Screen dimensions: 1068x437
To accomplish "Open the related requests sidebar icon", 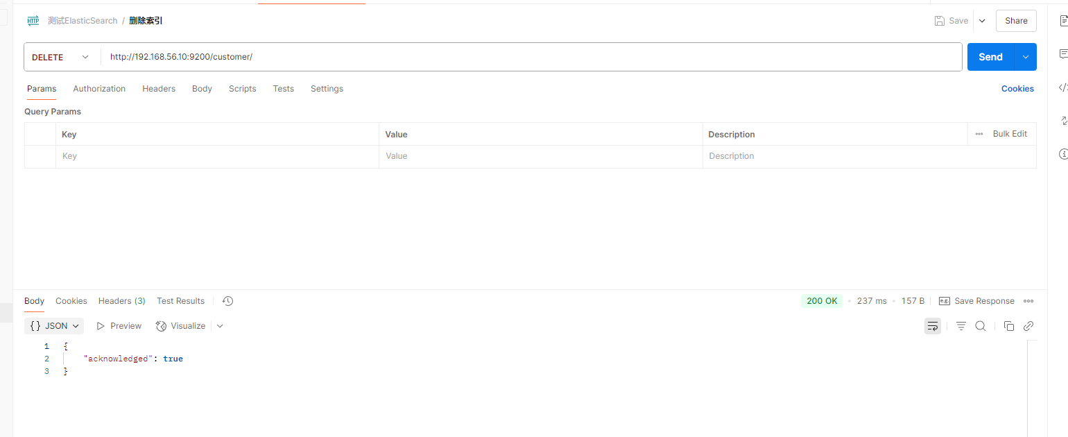I will 1063,121.
